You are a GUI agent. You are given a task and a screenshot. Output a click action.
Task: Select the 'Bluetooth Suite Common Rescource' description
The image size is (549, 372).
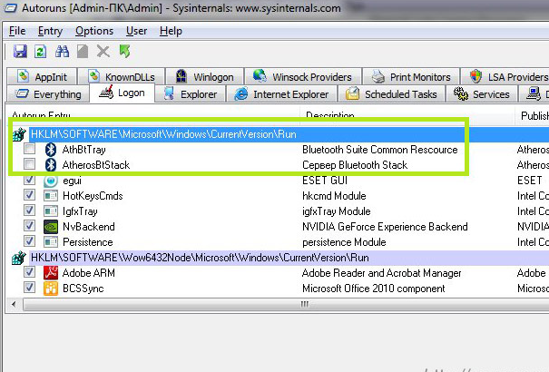click(380, 150)
